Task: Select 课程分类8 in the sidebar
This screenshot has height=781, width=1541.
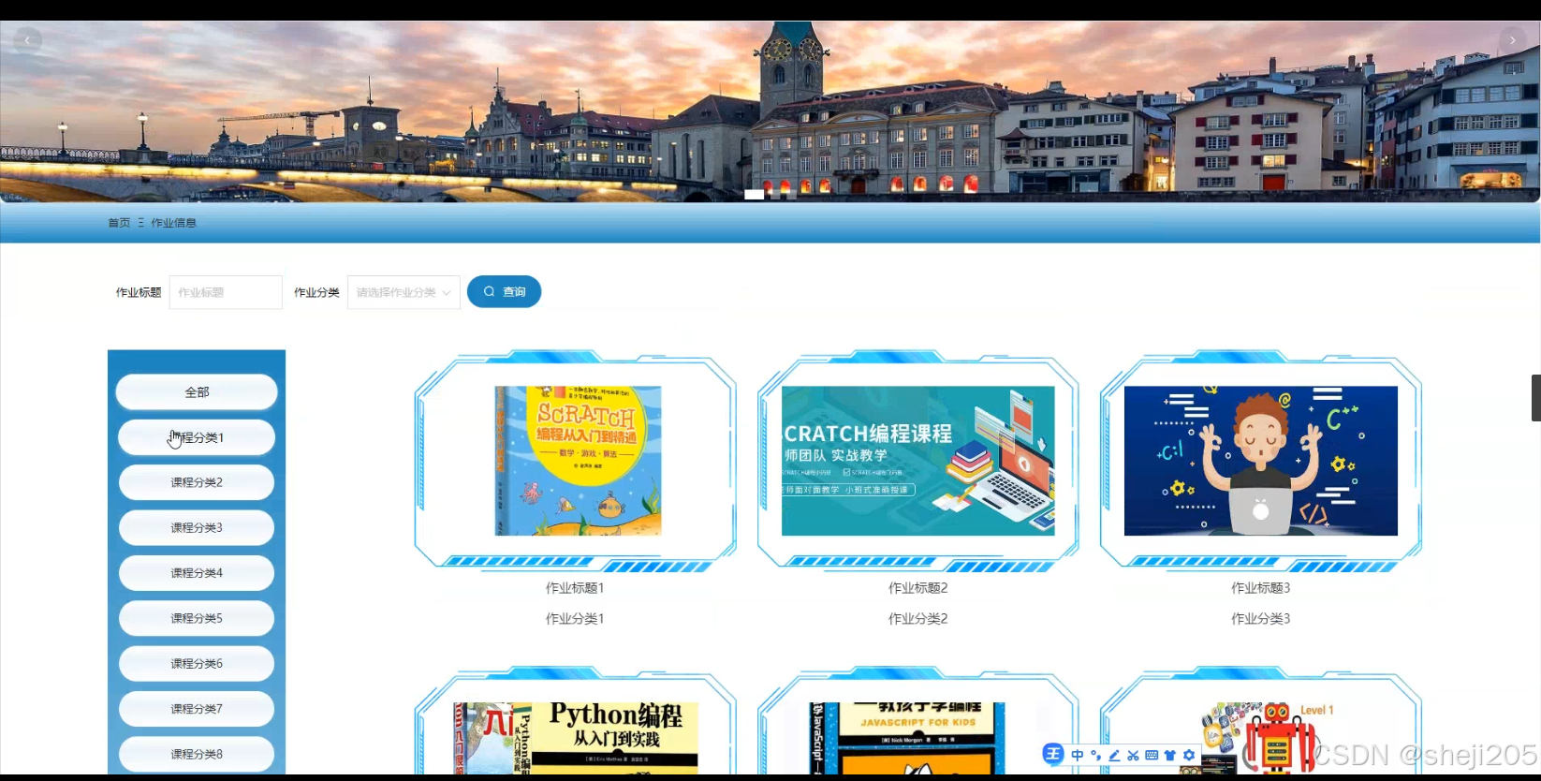Action: tap(197, 754)
